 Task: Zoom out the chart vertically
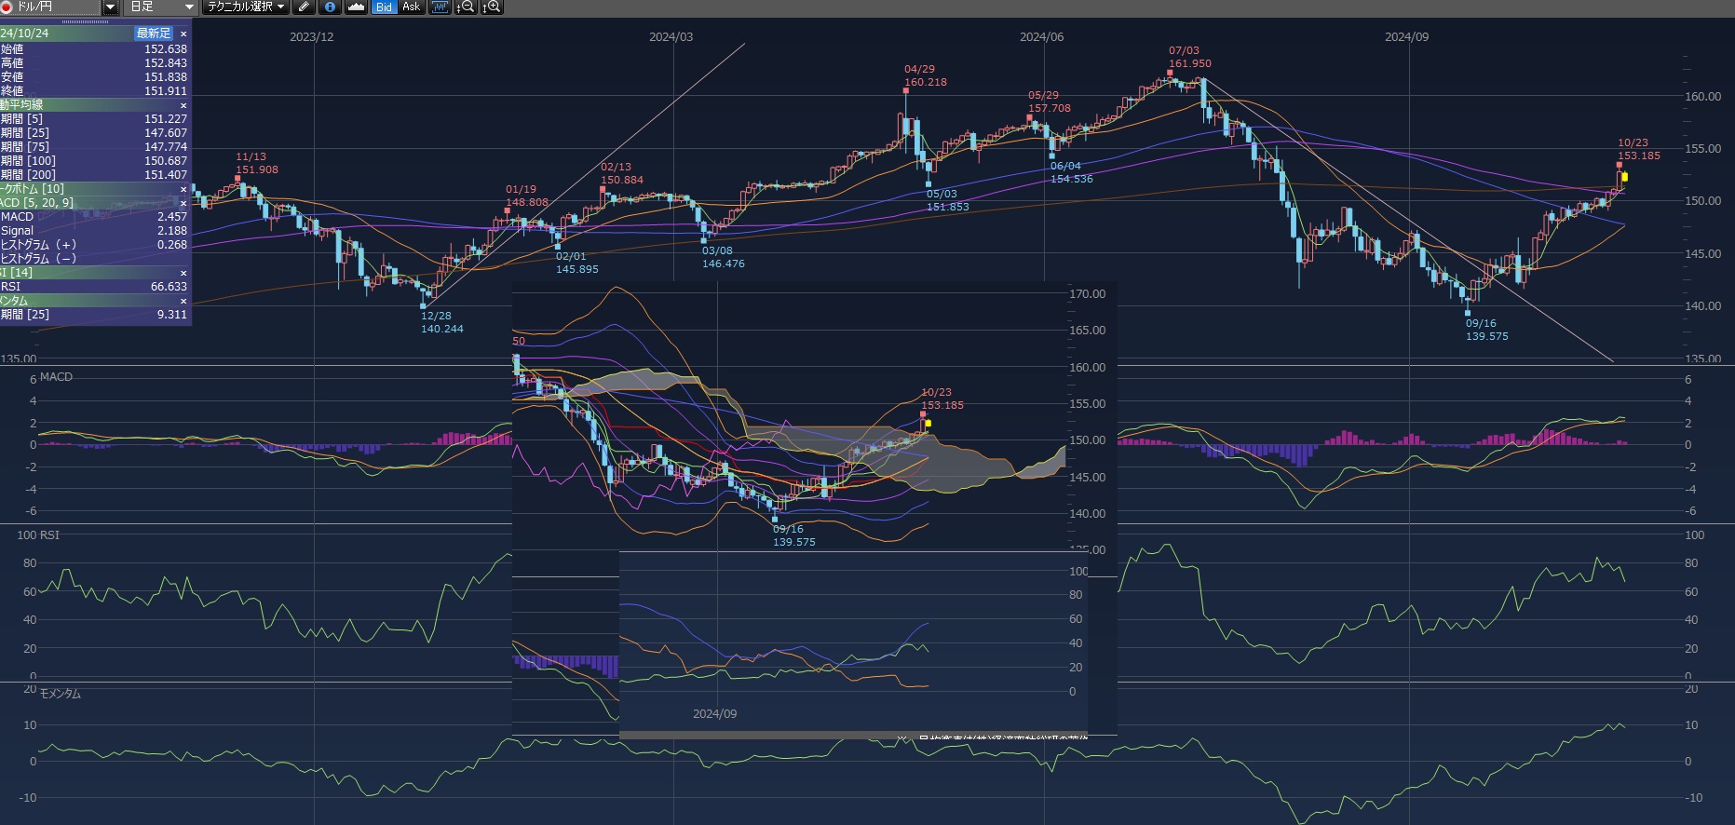[466, 7]
